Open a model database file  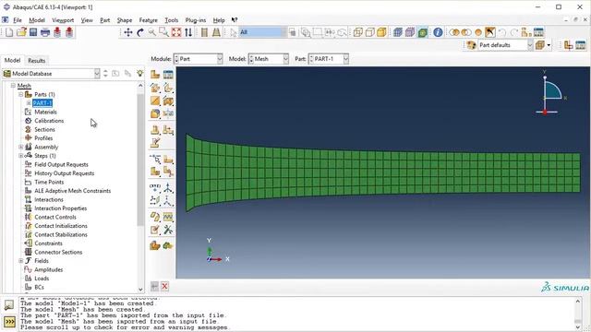pyautogui.click(x=21, y=32)
